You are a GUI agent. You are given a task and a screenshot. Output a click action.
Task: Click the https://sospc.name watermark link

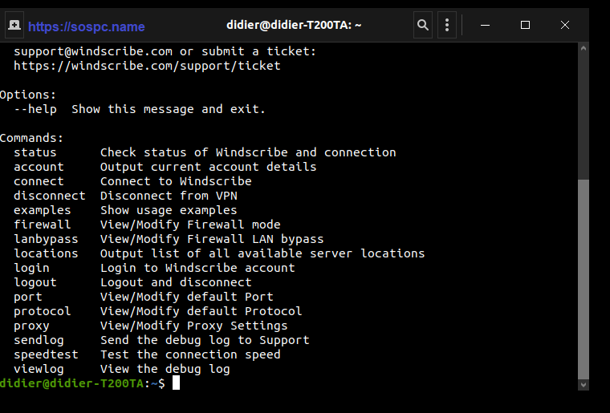point(87,26)
